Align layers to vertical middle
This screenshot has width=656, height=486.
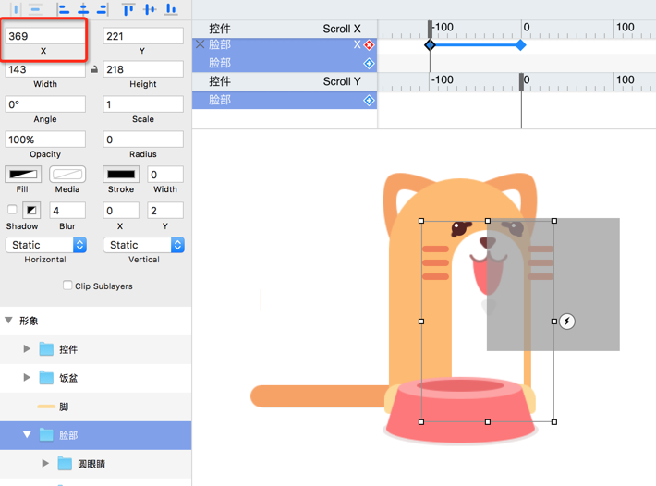[150, 9]
